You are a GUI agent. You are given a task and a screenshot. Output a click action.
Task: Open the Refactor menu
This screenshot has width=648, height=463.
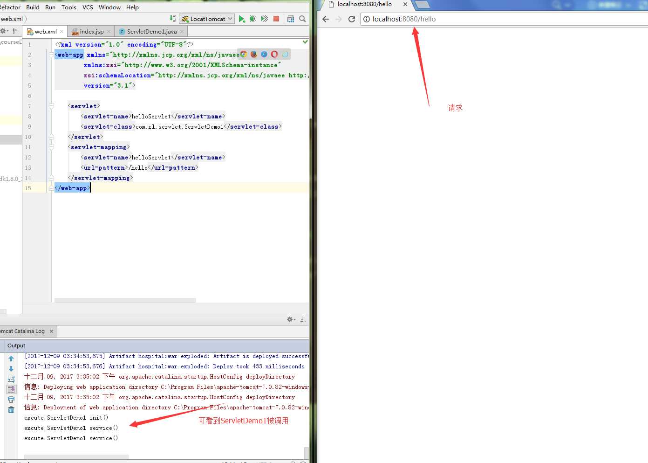coord(10,7)
